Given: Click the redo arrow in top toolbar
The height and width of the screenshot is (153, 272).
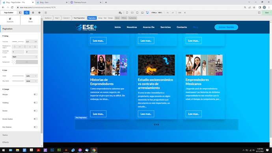Looking at the screenshot, I should [x=173, y=13].
